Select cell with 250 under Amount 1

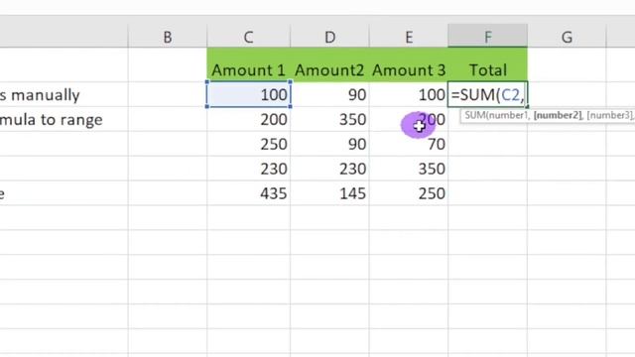pyautogui.click(x=248, y=144)
